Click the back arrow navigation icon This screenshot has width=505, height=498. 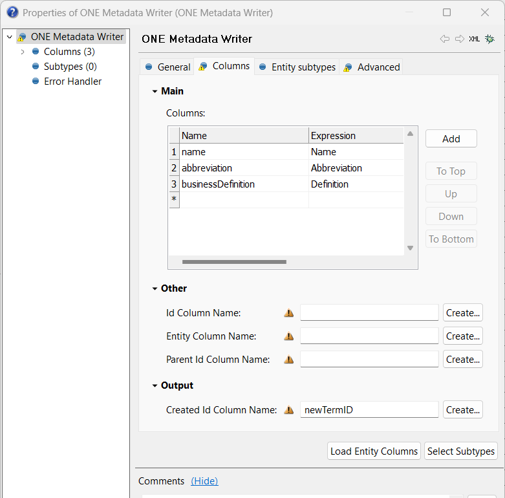(x=444, y=39)
